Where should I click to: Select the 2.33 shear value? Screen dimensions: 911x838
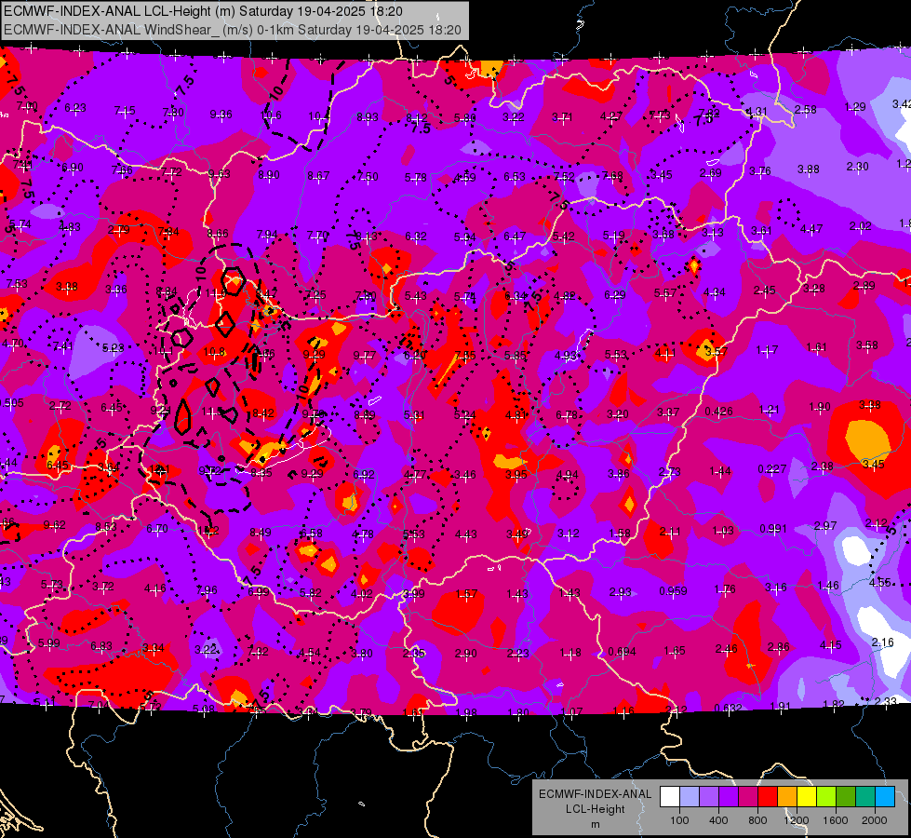pyautogui.click(x=886, y=701)
